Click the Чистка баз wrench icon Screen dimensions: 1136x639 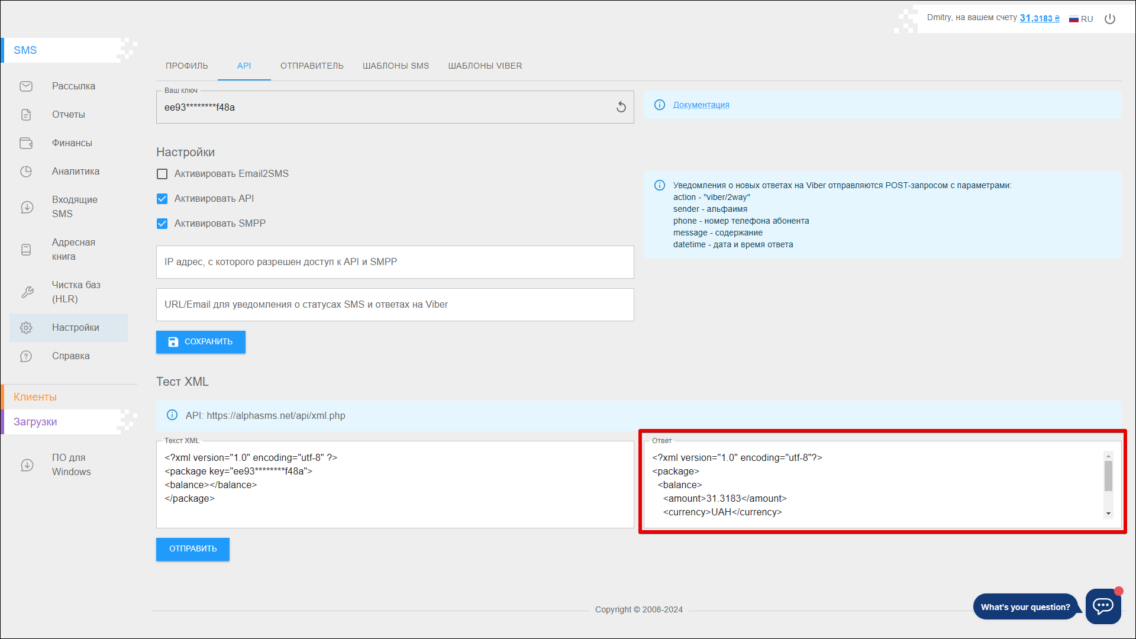pyautogui.click(x=27, y=292)
